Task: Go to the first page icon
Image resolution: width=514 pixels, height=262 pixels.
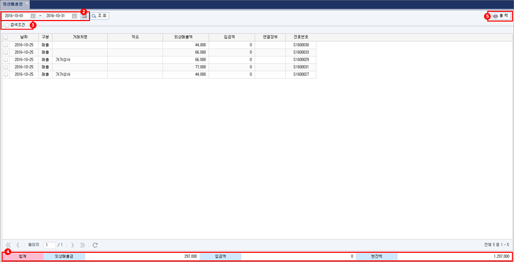Action: pos(9,245)
